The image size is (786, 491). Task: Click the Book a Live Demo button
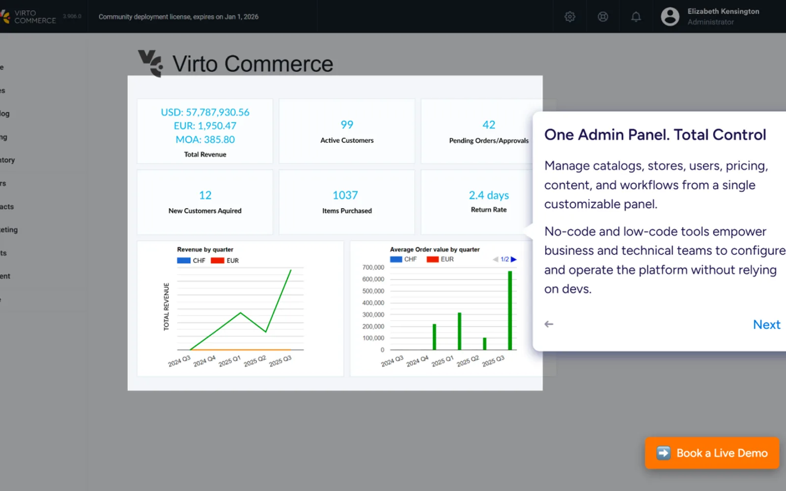tap(712, 453)
